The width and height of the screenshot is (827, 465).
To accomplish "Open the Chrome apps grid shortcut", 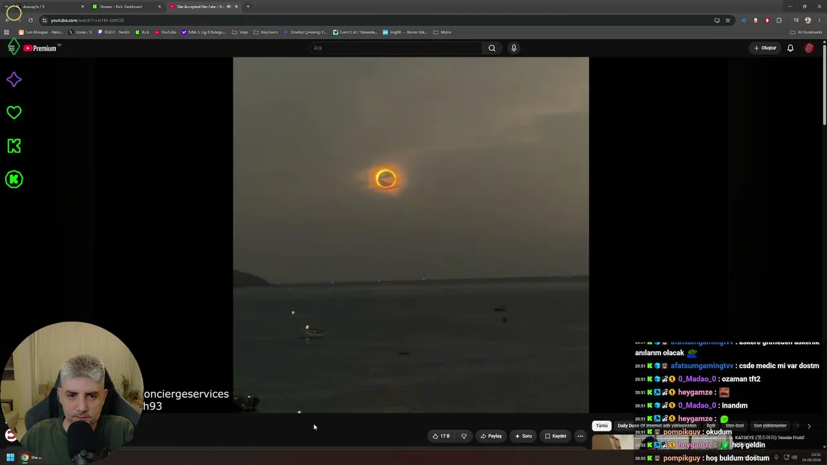I will (x=7, y=32).
